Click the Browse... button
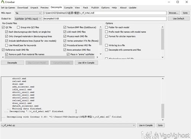 coord(174,13)
